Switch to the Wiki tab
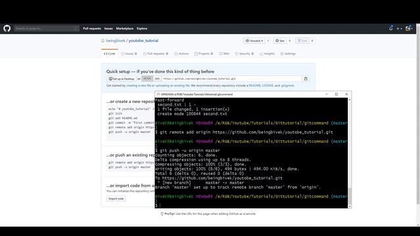 224,54
